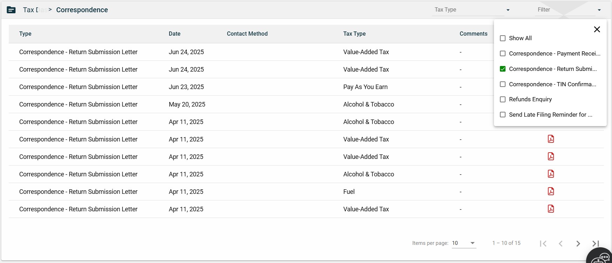This screenshot has width=612, height=263.
Task: Choose Correspondence - TIN Confirmation filter option
Action: [503, 85]
